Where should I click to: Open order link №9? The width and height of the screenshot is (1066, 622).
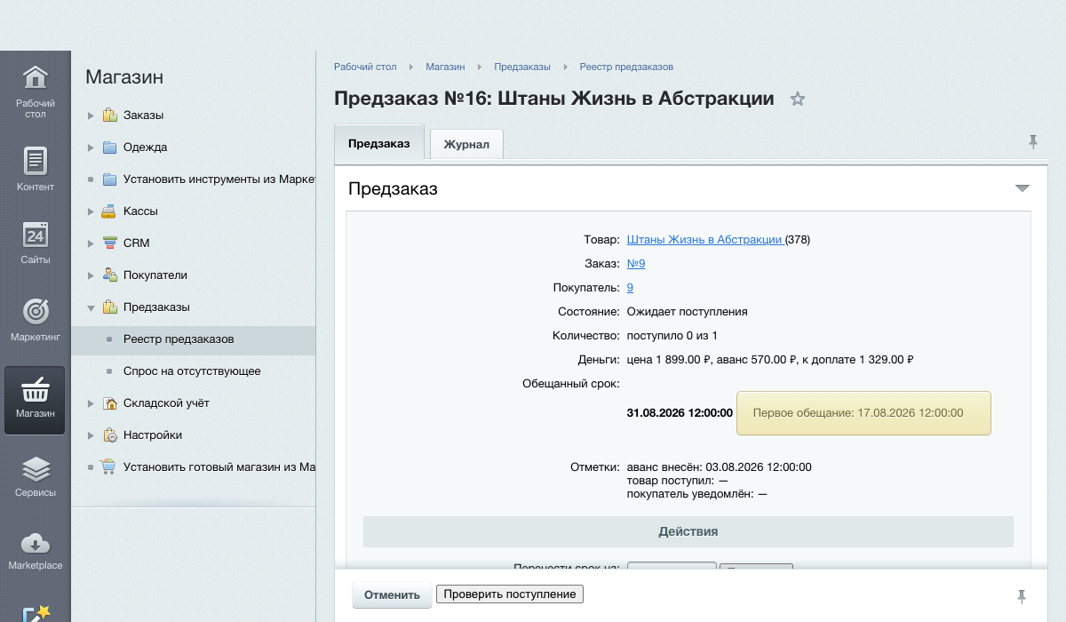[x=636, y=264]
